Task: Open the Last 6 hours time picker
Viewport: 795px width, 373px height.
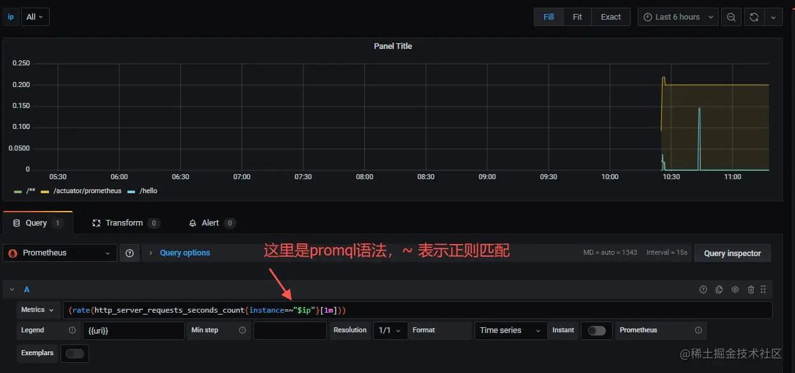Action: click(678, 17)
